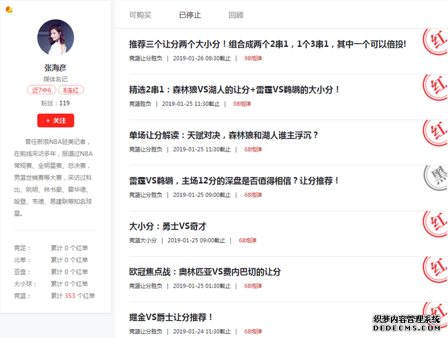Click the 媒体名记 title text
This screenshot has height=338, width=448.
[55, 79]
